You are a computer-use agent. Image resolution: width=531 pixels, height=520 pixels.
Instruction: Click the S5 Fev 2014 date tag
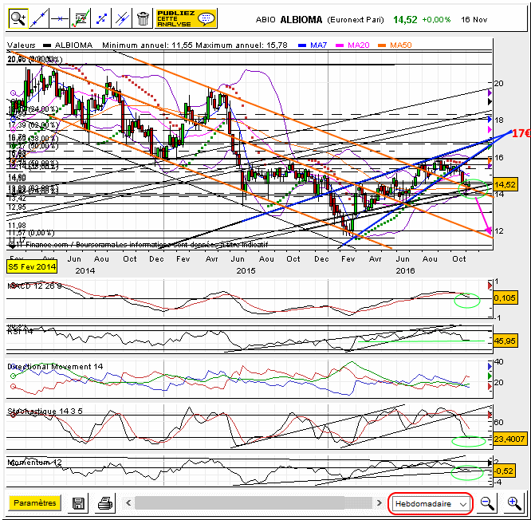(x=32, y=266)
